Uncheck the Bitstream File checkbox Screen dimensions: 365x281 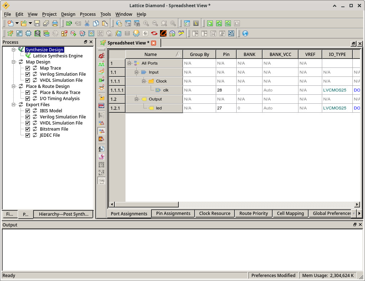pos(28,129)
